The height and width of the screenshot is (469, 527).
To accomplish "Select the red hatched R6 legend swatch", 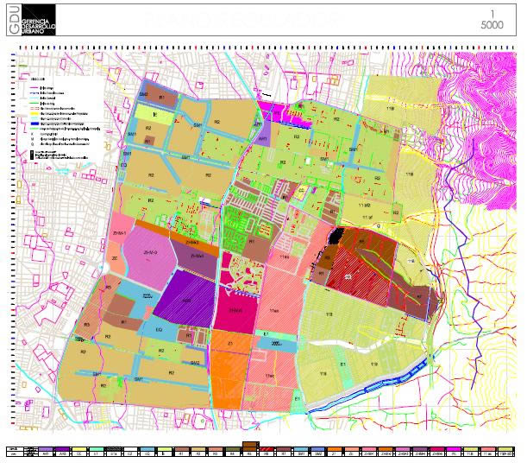I will pyautogui.click(x=267, y=449).
